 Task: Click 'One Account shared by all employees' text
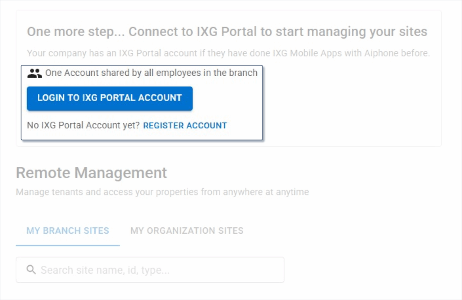[151, 73]
